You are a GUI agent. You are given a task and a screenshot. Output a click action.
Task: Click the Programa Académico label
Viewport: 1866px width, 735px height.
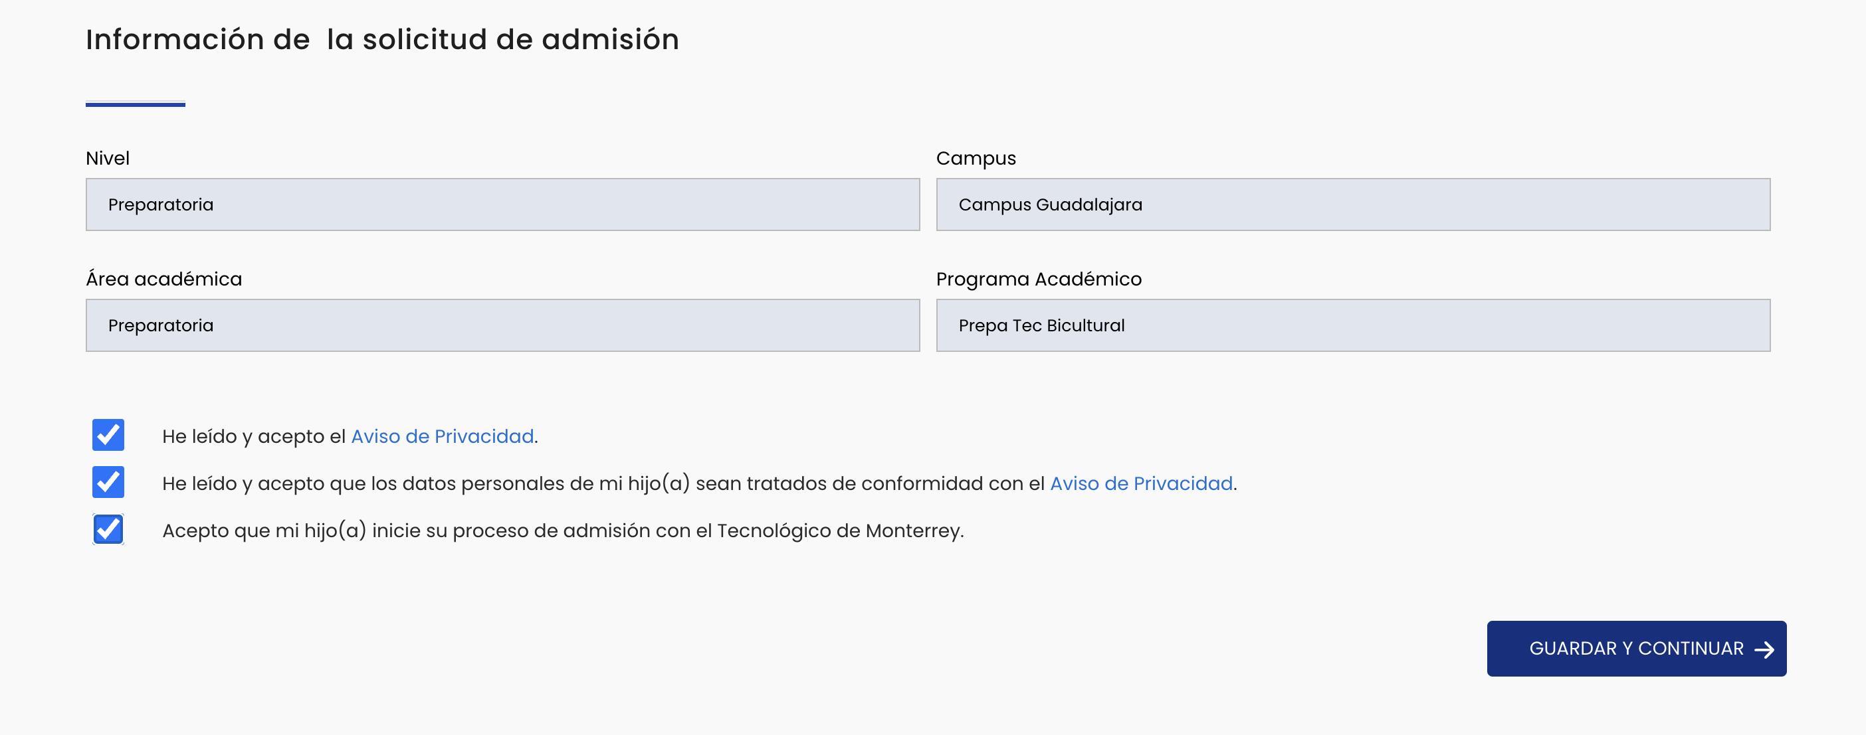(x=1038, y=280)
